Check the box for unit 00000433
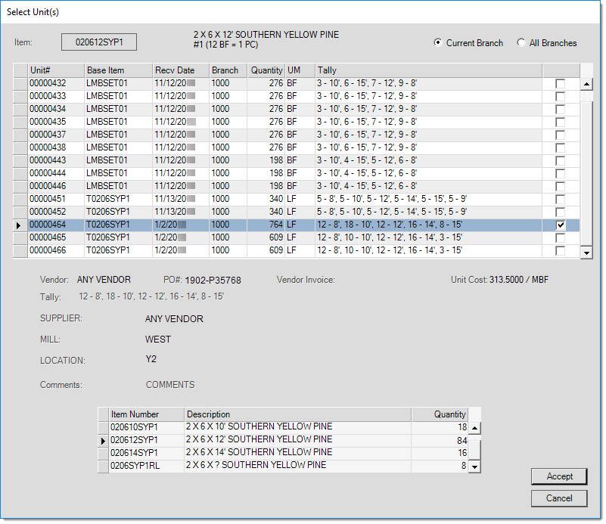Image resolution: width=606 pixels, height=524 pixels. (560, 96)
